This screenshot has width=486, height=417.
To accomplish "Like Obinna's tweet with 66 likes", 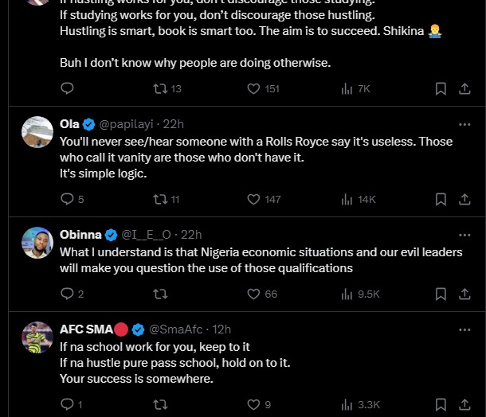I will point(254,294).
